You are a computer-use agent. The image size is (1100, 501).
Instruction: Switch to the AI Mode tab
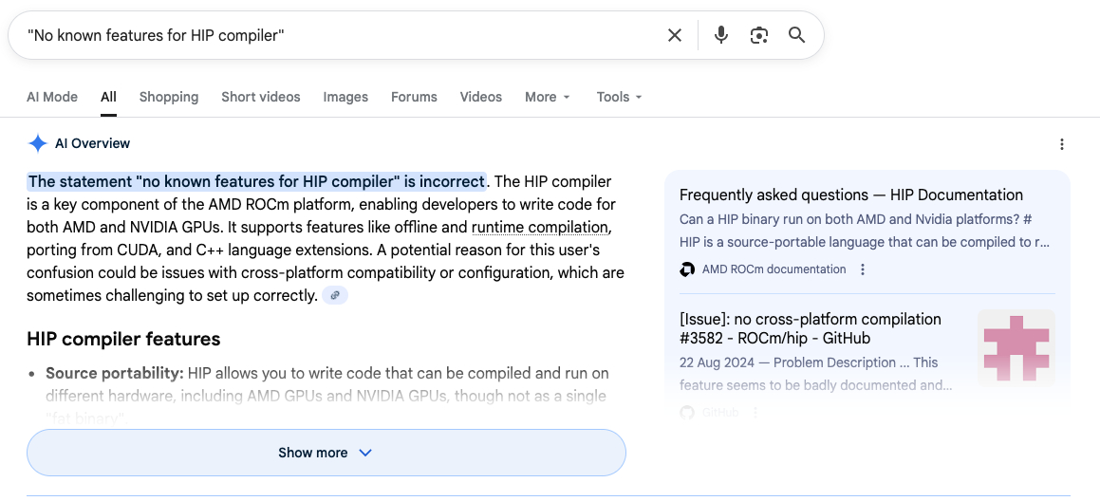click(52, 97)
